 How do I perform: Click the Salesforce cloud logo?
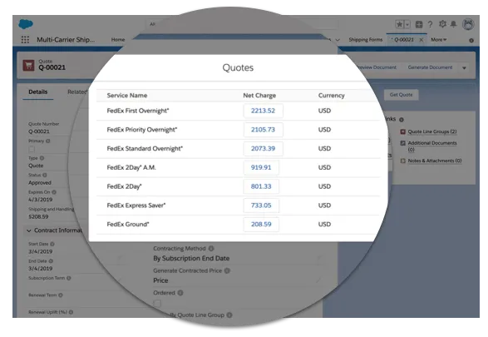coord(26,24)
